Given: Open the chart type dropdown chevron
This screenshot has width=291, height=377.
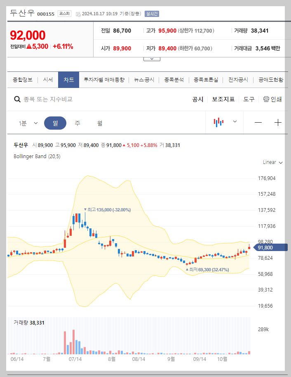Looking at the screenshot, I should (x=235, y=122).
